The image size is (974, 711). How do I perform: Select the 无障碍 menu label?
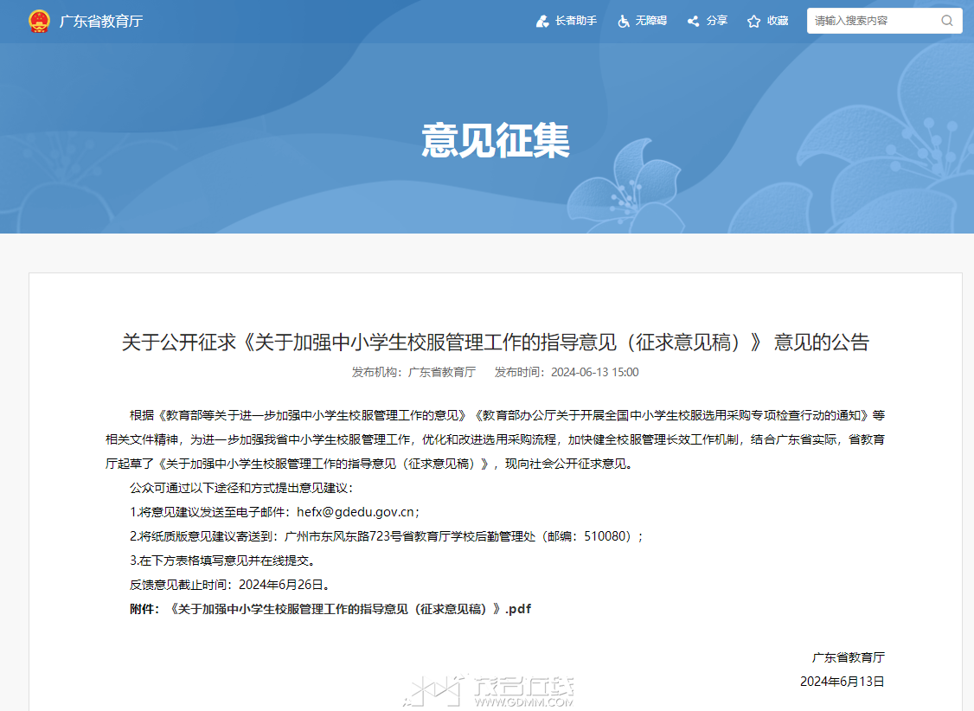[x=651, y=21]
